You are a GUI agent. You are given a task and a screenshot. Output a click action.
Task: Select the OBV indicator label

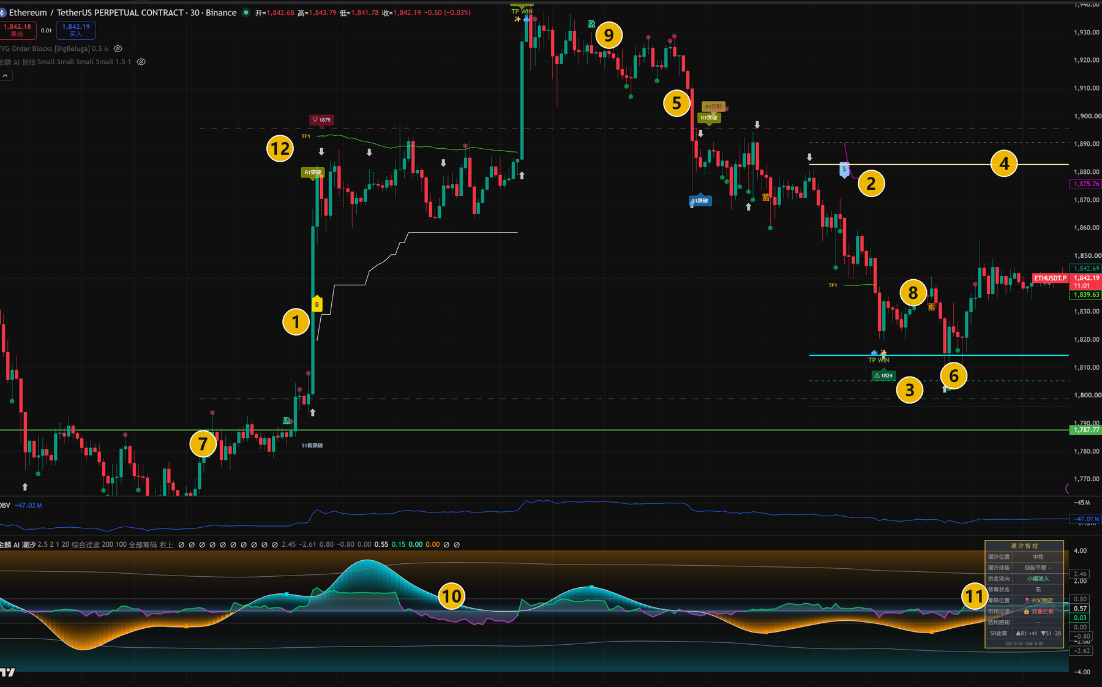5,505
